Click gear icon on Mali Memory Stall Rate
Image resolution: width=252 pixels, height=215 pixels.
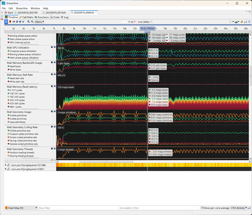[x=52, y=74]
